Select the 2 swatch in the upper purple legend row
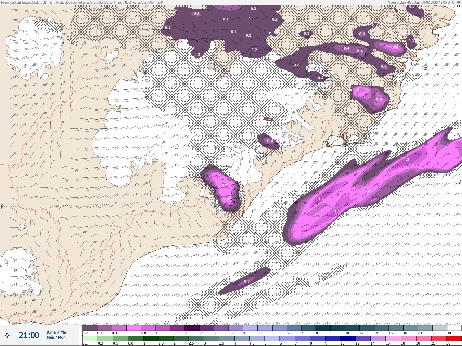 [x=192, y=328]
